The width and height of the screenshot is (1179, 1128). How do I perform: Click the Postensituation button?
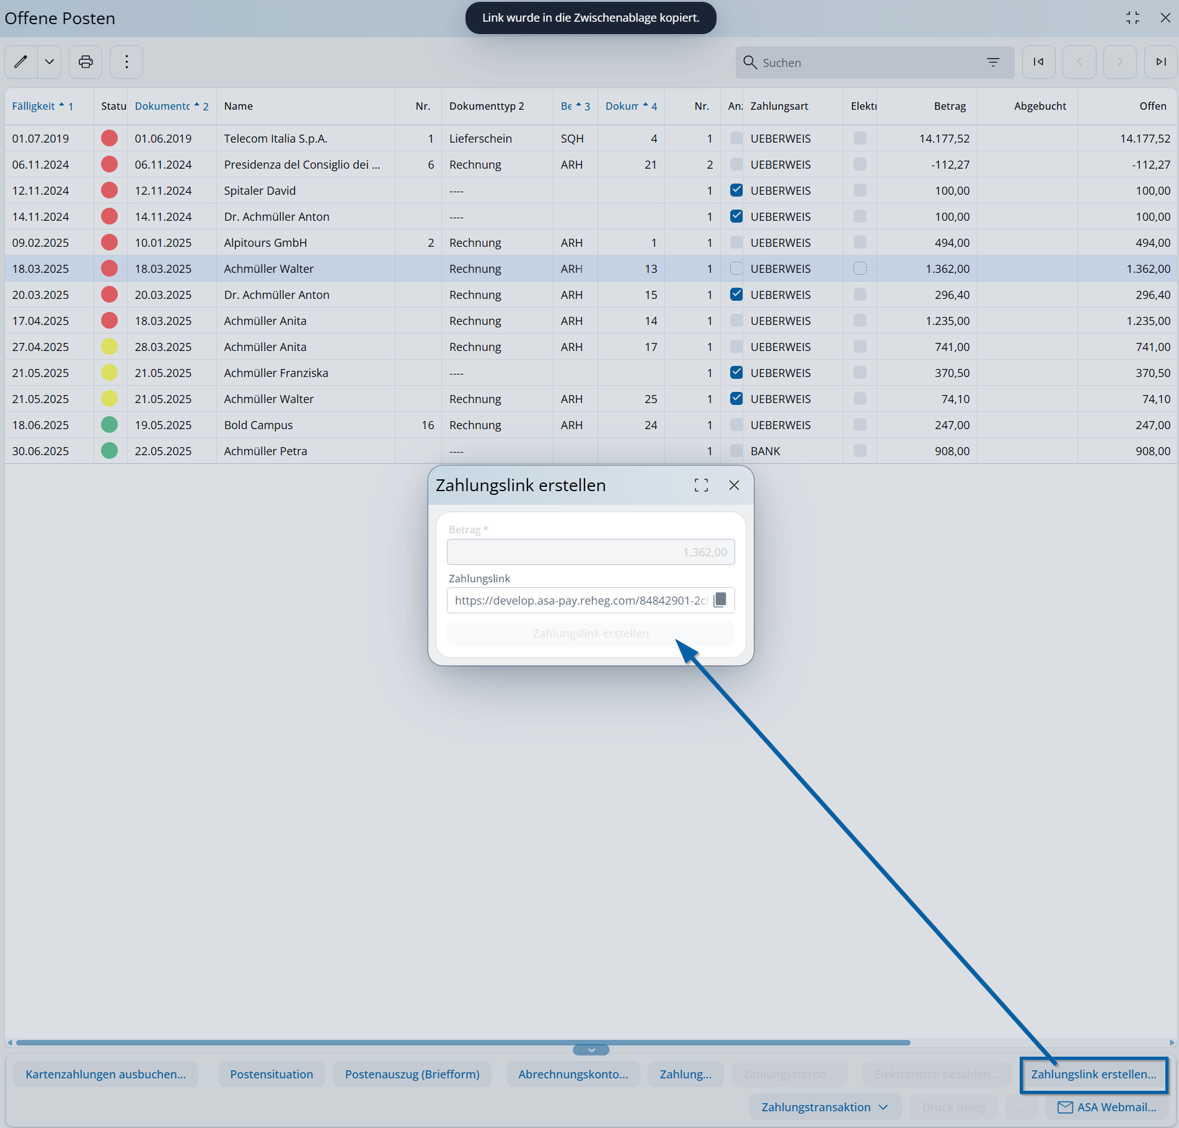[272, 1074]
